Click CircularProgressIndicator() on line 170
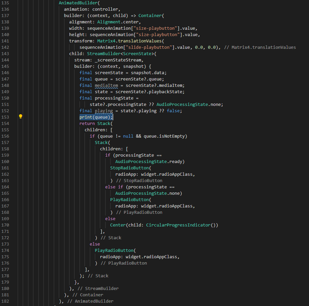Image resolution: width=309 pixels, height=306 pixels. 181,225
